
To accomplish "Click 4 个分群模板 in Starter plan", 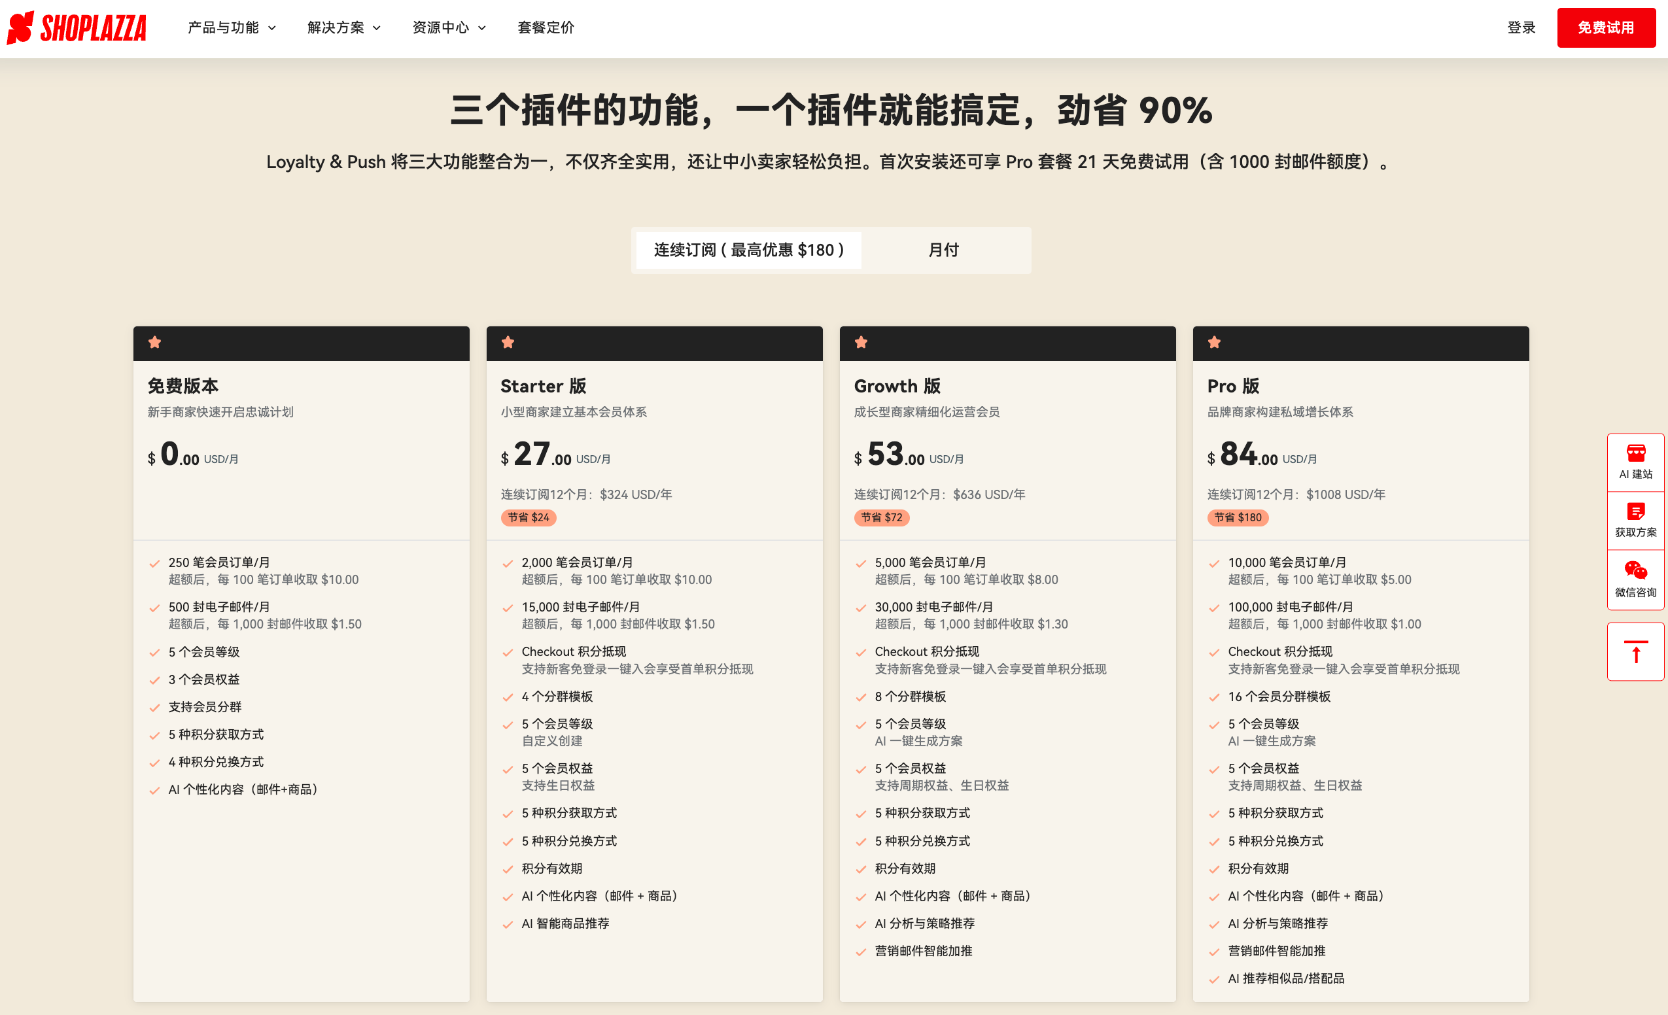I will pyautogui.click(x=557, y=697).
